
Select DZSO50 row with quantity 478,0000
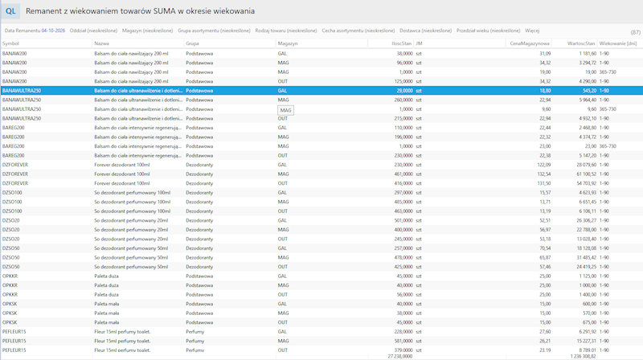point(321,257)
